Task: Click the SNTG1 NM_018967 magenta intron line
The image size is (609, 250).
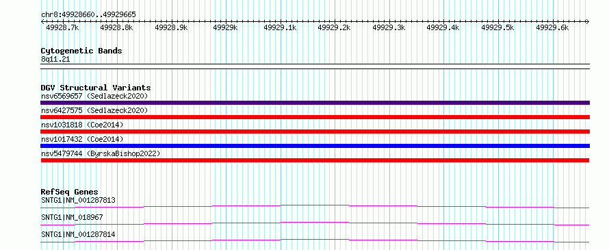Action: point(315,223)
